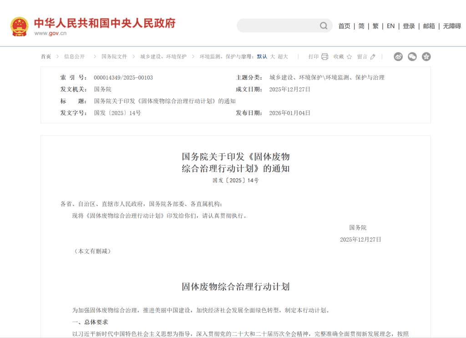Share the page to Weibo
Image resolution: width=466 pixels, height=338 pixels.
click(398, 57)
